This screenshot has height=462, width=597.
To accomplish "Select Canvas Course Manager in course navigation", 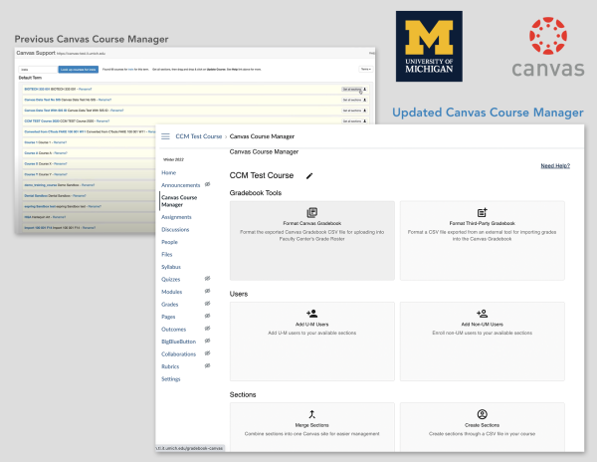I will pyautogui.click(x=179, y=201).
